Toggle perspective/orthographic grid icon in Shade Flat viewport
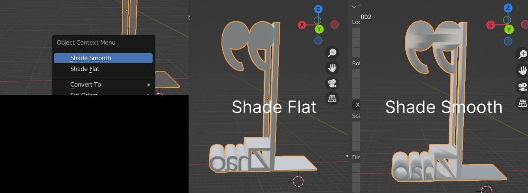Viewport: 528px width, 193px height. click(332, 98)
